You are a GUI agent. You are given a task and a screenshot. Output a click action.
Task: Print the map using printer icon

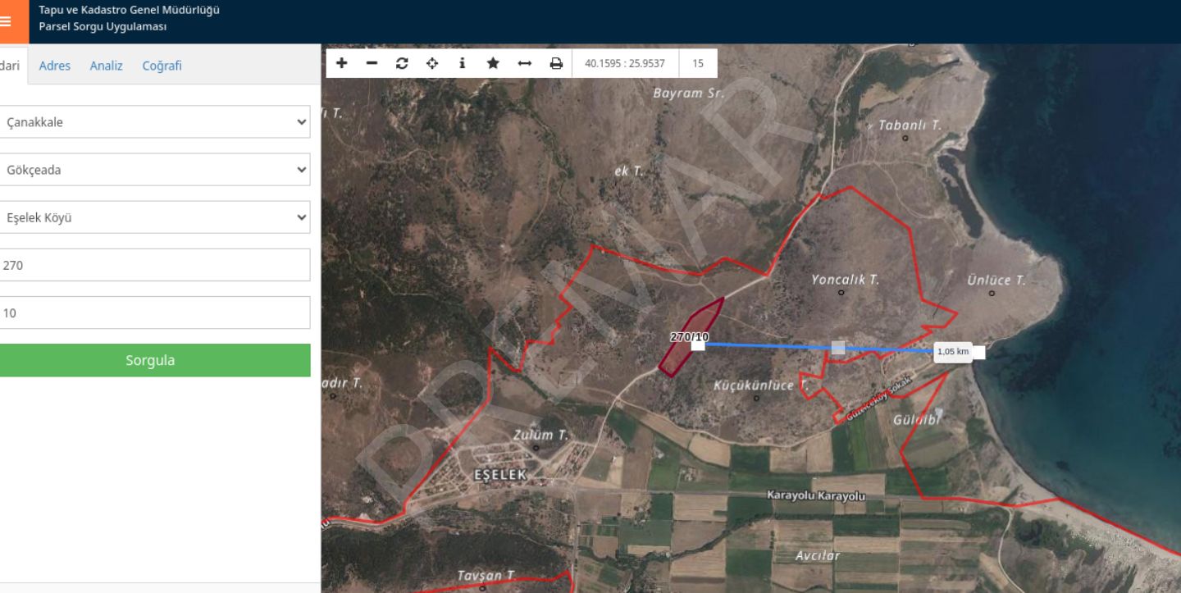pos(556,63)
